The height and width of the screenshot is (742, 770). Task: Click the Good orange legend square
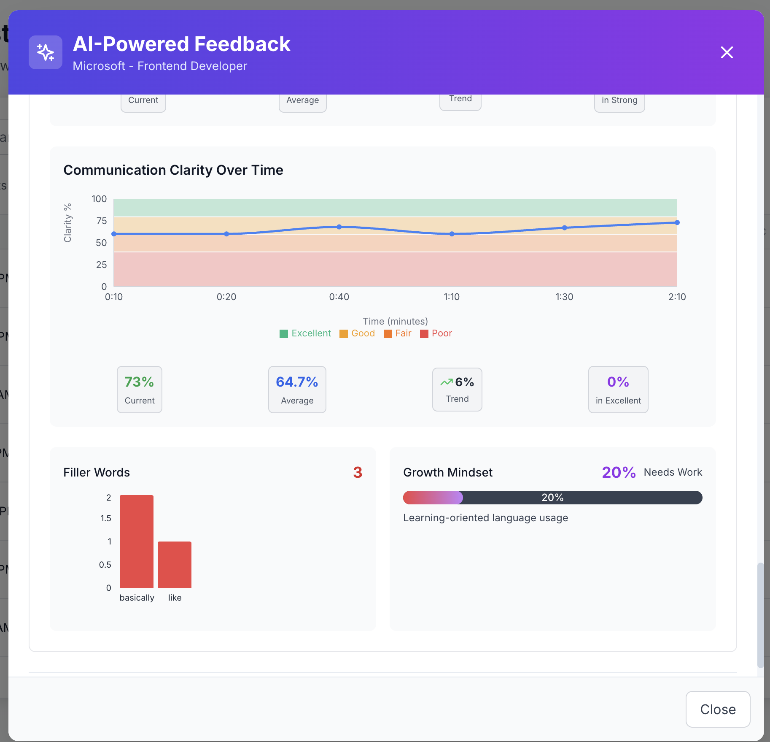point(343,333)
